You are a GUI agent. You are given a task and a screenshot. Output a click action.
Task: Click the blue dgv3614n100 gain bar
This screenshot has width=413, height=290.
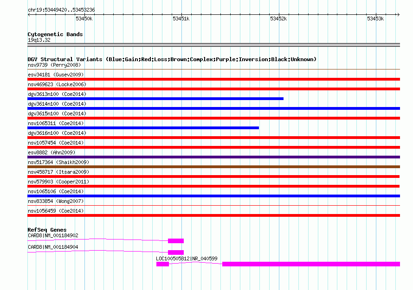pos(213,108)
